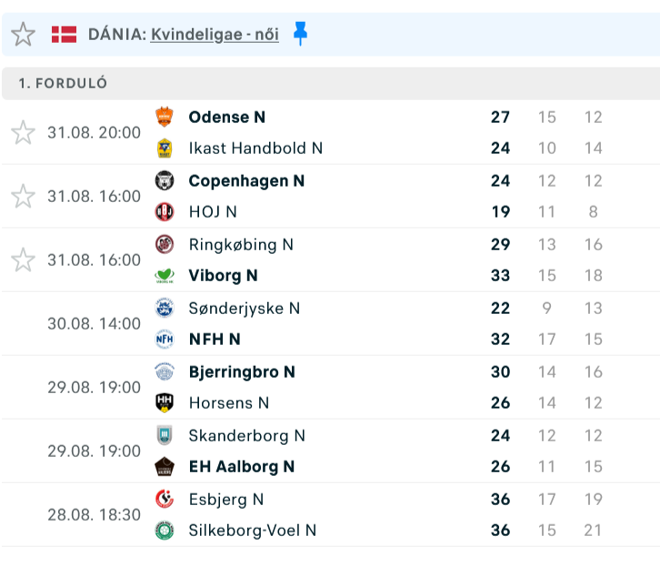Open the Kvindeligae - női league link
The image size is (660, 576).
[215, 35]
